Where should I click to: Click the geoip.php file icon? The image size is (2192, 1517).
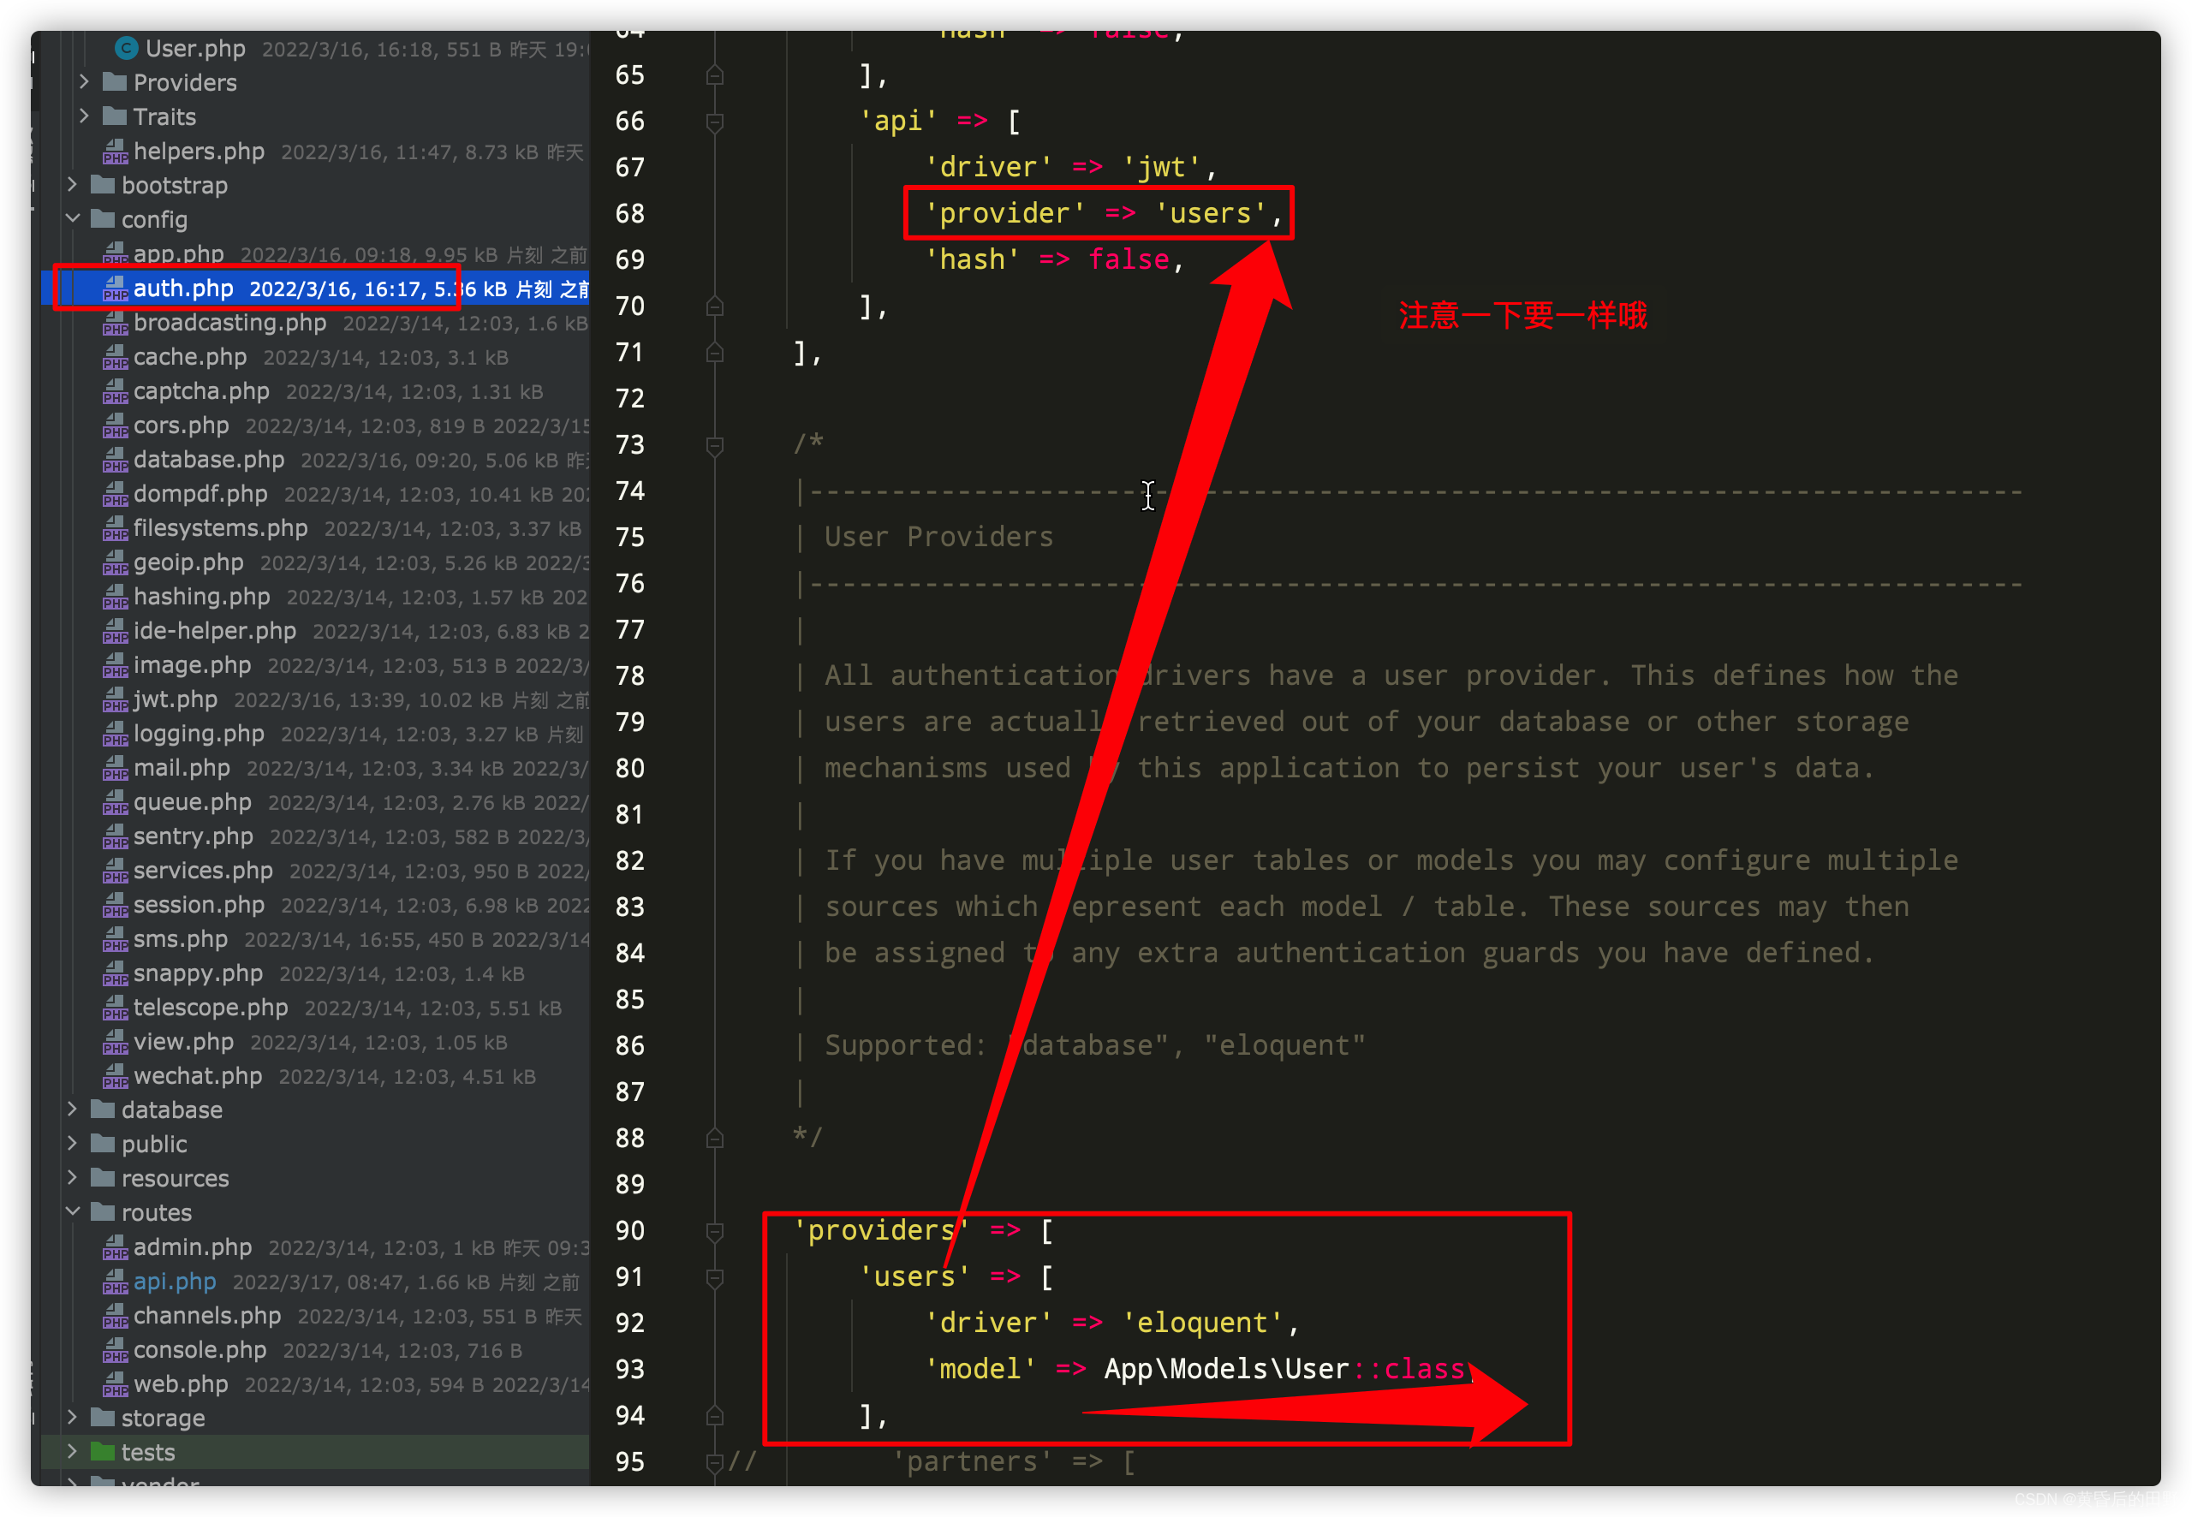115,562
